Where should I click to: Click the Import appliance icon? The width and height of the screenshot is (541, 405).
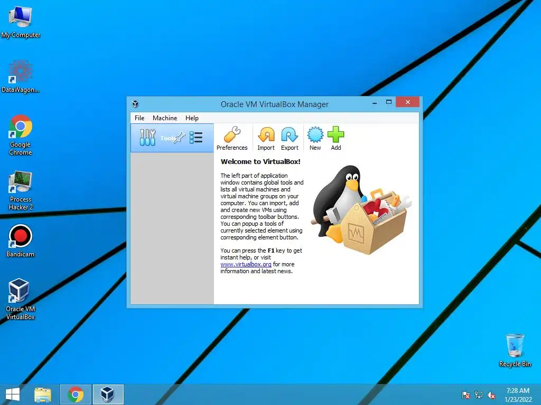coord(266,138)
